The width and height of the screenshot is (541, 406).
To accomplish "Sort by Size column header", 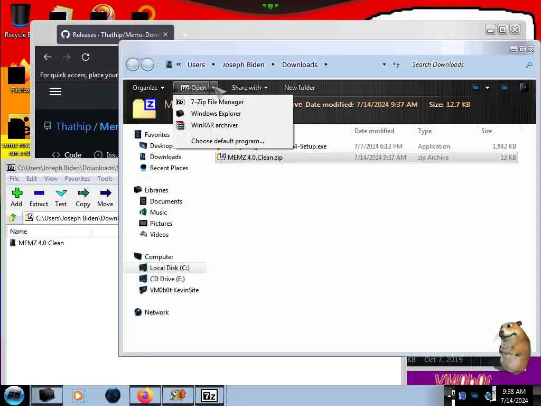I will (487, 131).
